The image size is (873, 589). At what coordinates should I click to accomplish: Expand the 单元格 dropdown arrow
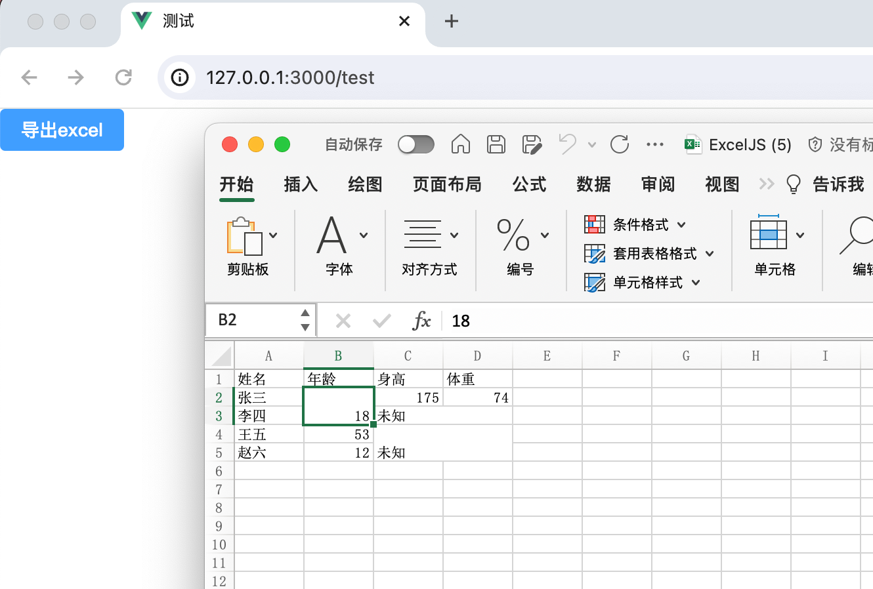coord(800,235)
